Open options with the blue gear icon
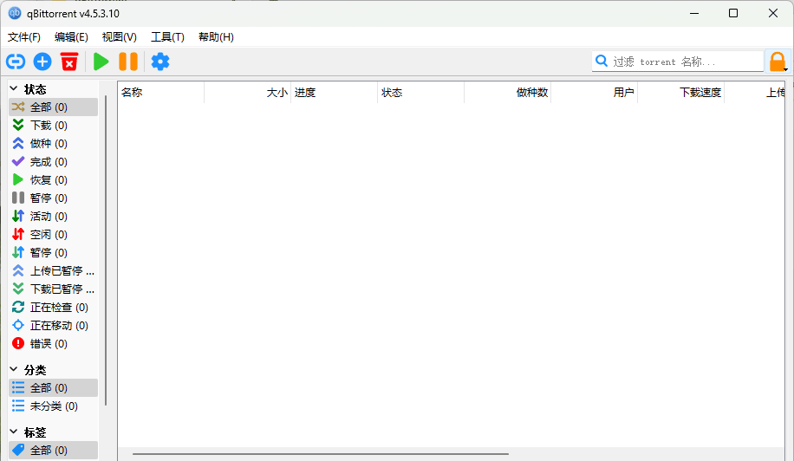 tap(160, 62)
